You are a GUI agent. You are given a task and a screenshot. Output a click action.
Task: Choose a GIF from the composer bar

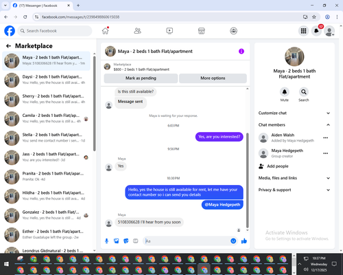coord(136,241)
